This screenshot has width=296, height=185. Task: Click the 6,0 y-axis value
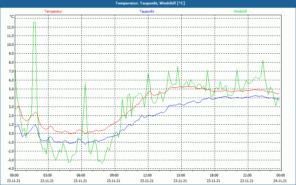click(x=11, y=80)
